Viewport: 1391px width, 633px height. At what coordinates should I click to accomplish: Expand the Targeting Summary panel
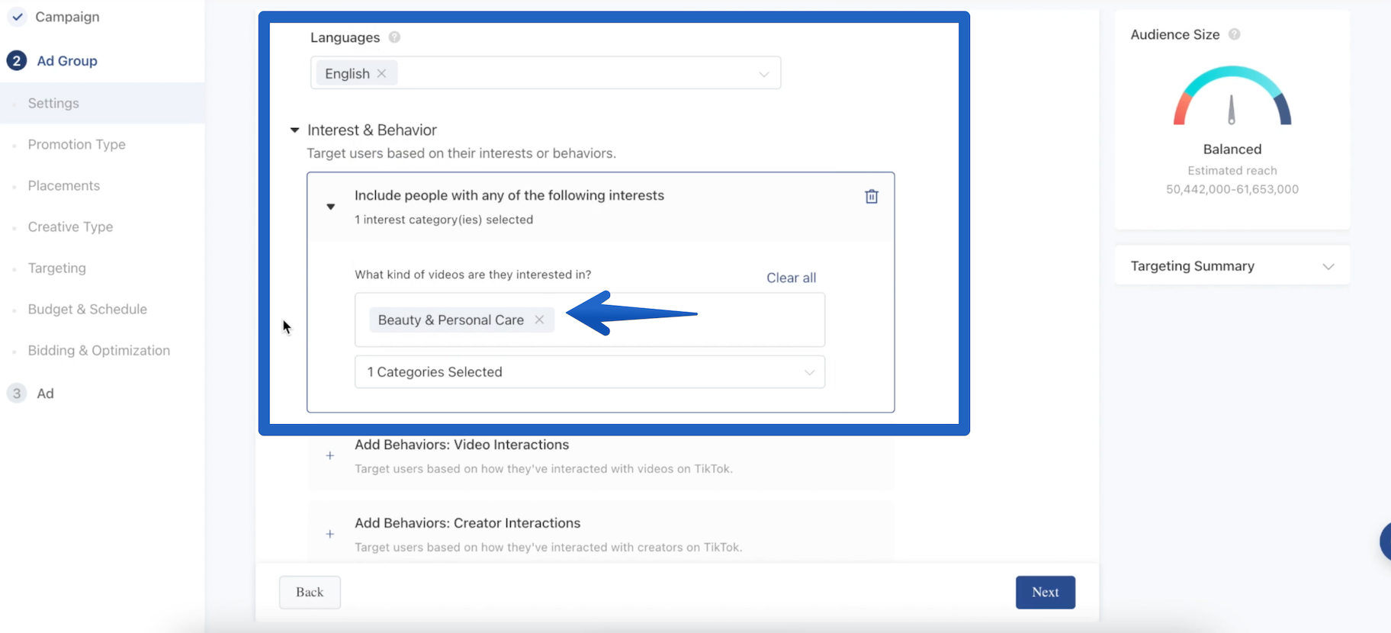coord(1328,266)
